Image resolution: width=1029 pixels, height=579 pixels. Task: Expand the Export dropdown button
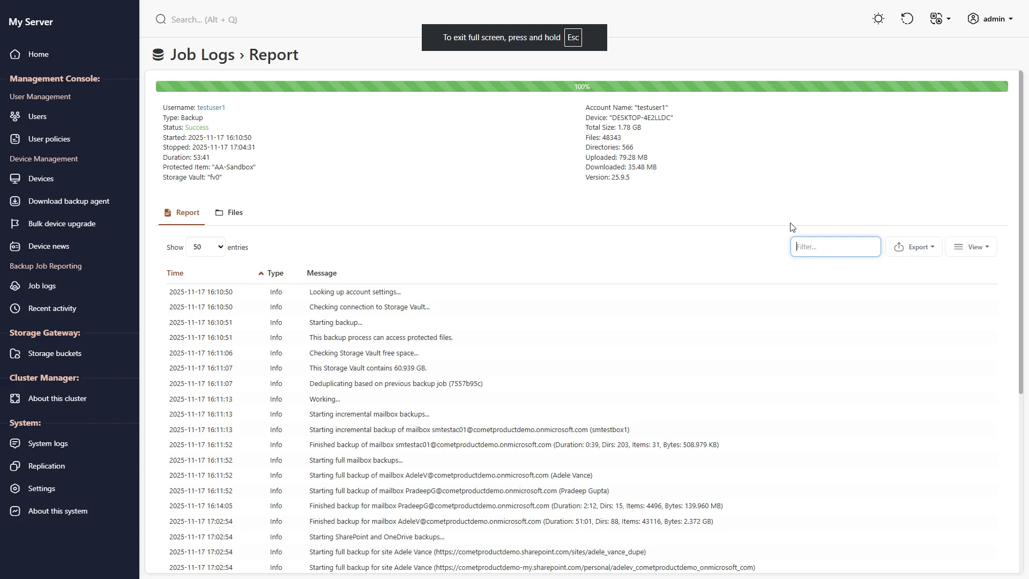point(914,247)
